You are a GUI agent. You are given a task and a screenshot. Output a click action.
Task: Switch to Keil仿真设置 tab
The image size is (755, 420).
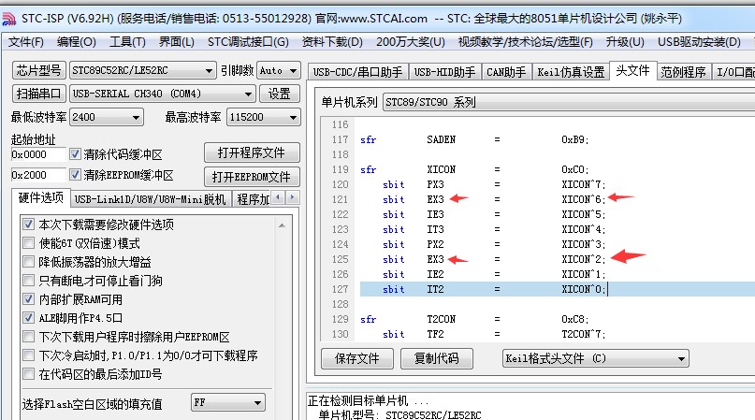571,72
